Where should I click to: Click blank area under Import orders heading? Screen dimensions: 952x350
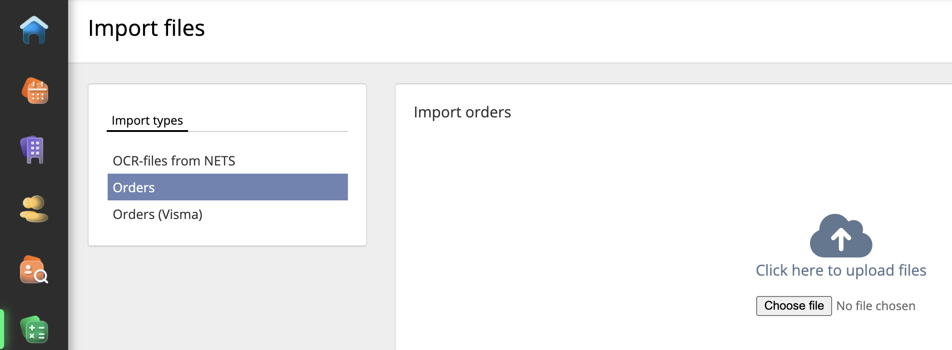pos(545,181)
